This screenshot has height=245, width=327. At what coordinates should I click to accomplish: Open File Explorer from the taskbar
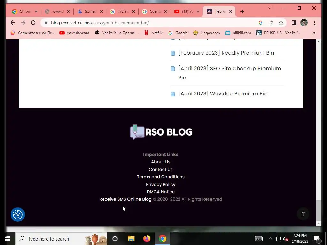point(131,239)
